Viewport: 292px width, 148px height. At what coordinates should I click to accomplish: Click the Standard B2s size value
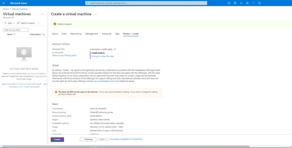[x=107, y=131]
